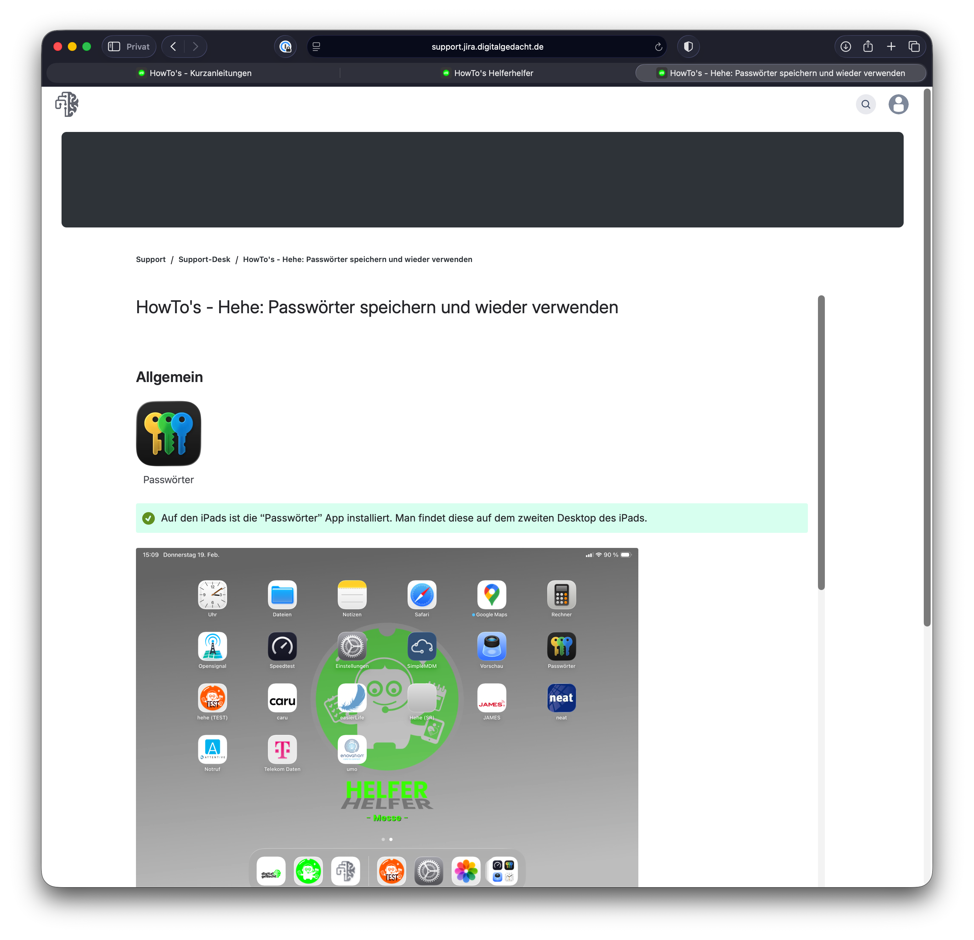Click the Photos flower icon in iPad dock
Screen dimensions: 974x940
(x=466, y=872)
